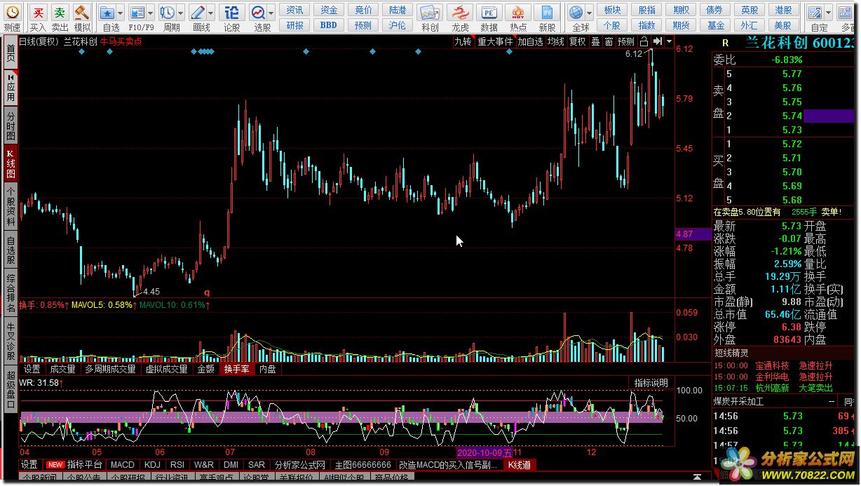Viewport: 861px width, 486px height.
Task: Select the W&R indicator tab
Action: pos(204,464)
